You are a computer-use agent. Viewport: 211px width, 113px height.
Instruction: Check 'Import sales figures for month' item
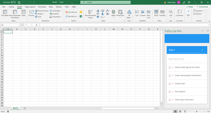coord(170,67)
